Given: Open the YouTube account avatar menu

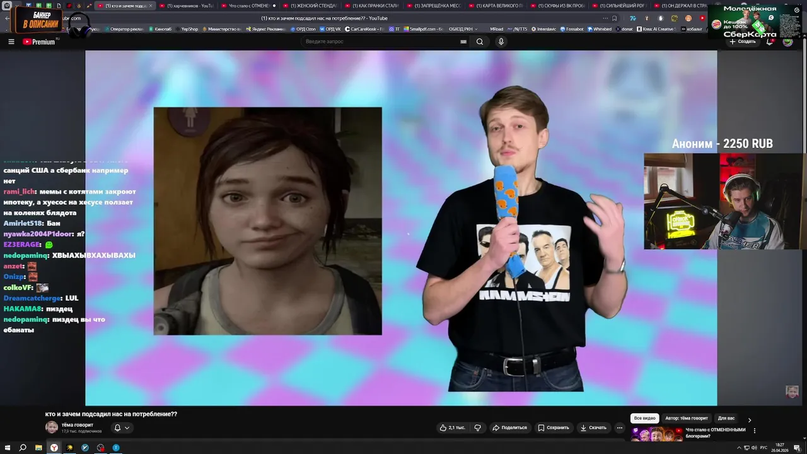Looking at the screenshot, I should [x=787, y=42].
